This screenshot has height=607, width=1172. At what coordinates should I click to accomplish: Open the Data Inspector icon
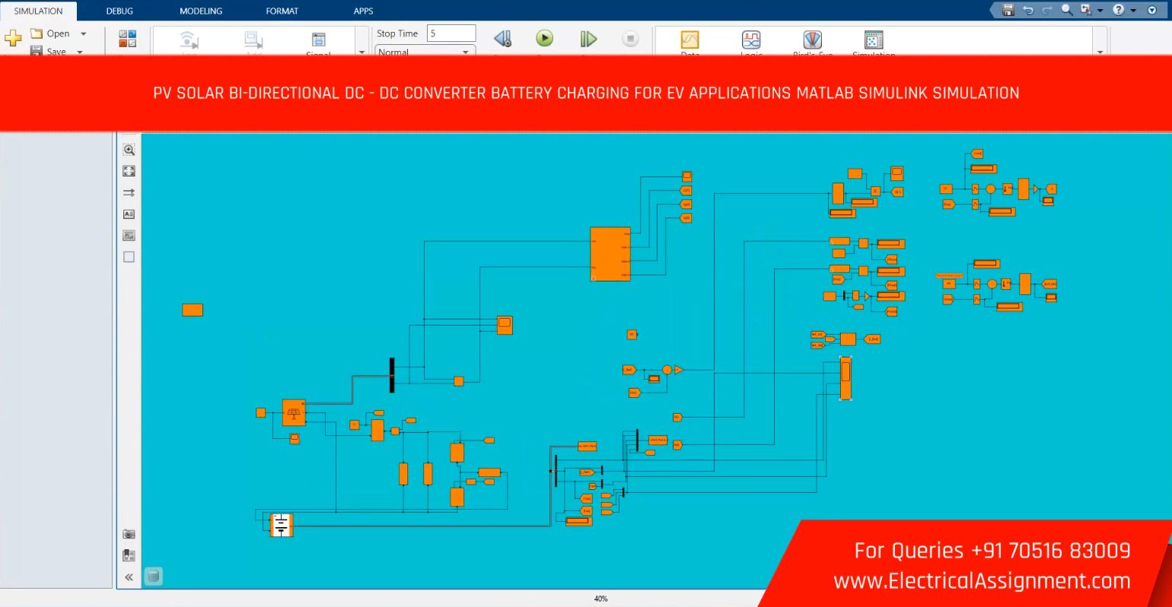[690, 40]
